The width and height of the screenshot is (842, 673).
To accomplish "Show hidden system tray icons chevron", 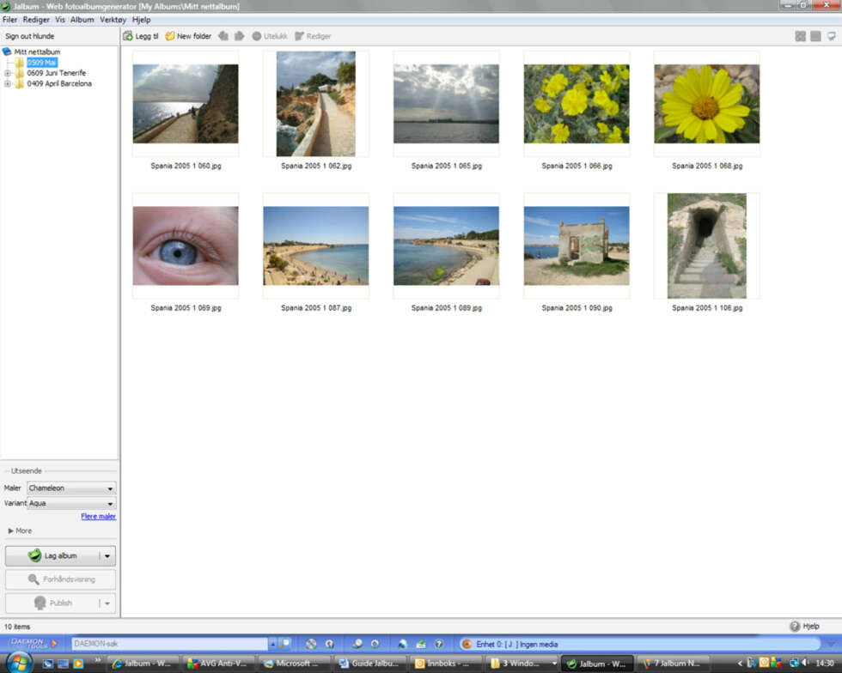I will [740, 664].
